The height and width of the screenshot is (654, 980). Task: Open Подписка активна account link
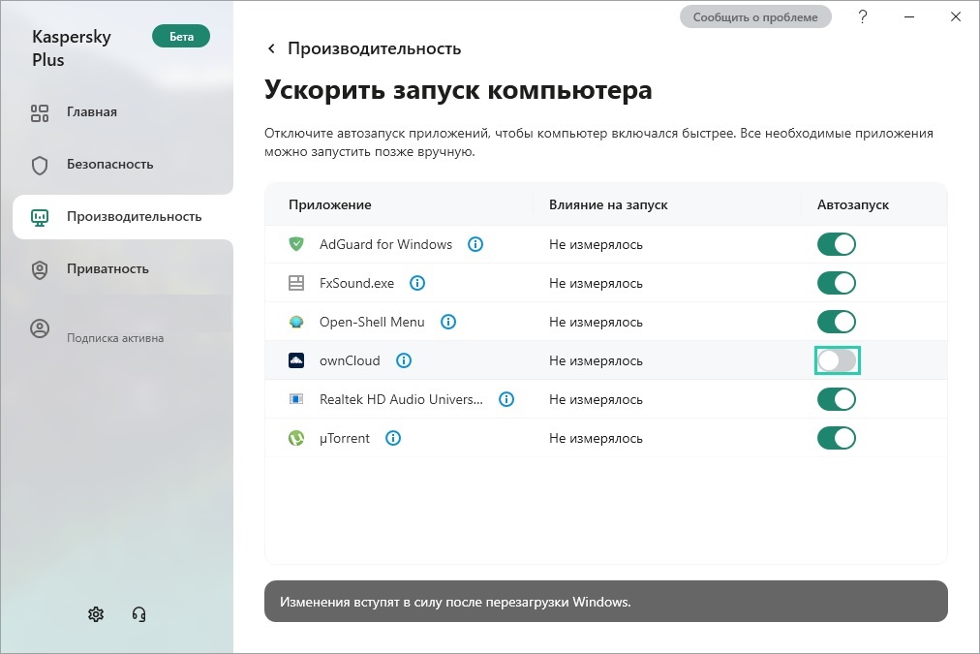[x=114, y=338]
